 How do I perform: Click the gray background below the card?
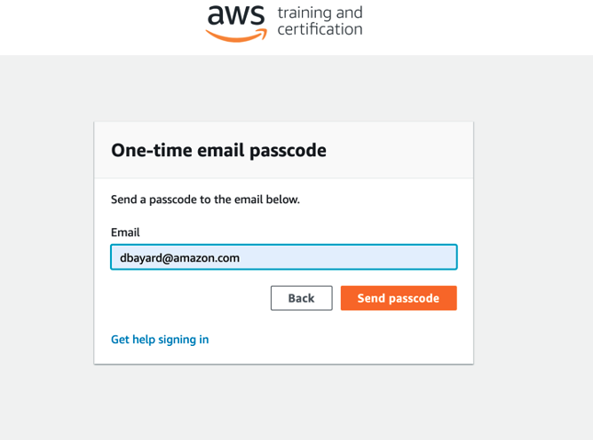(x=284, y=404)
